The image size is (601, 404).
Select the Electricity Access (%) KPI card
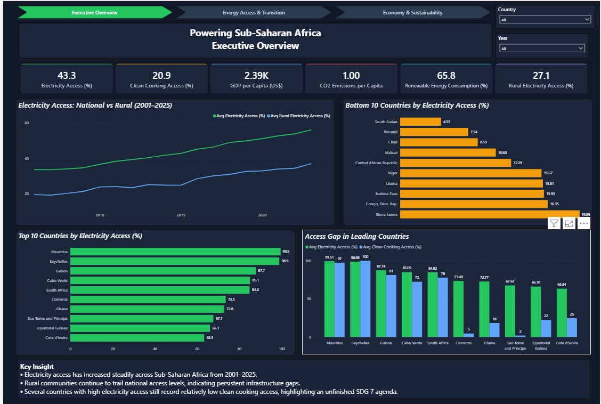click(67, 79)
